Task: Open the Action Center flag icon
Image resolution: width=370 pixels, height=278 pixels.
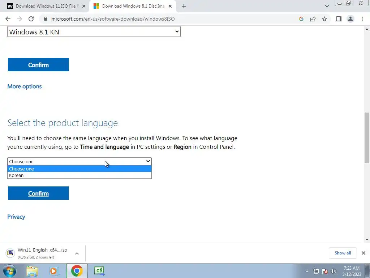Action: (x=325, y=271)
